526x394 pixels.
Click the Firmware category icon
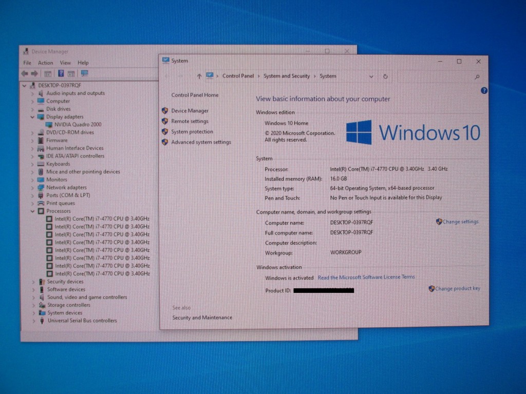point(41,141)
